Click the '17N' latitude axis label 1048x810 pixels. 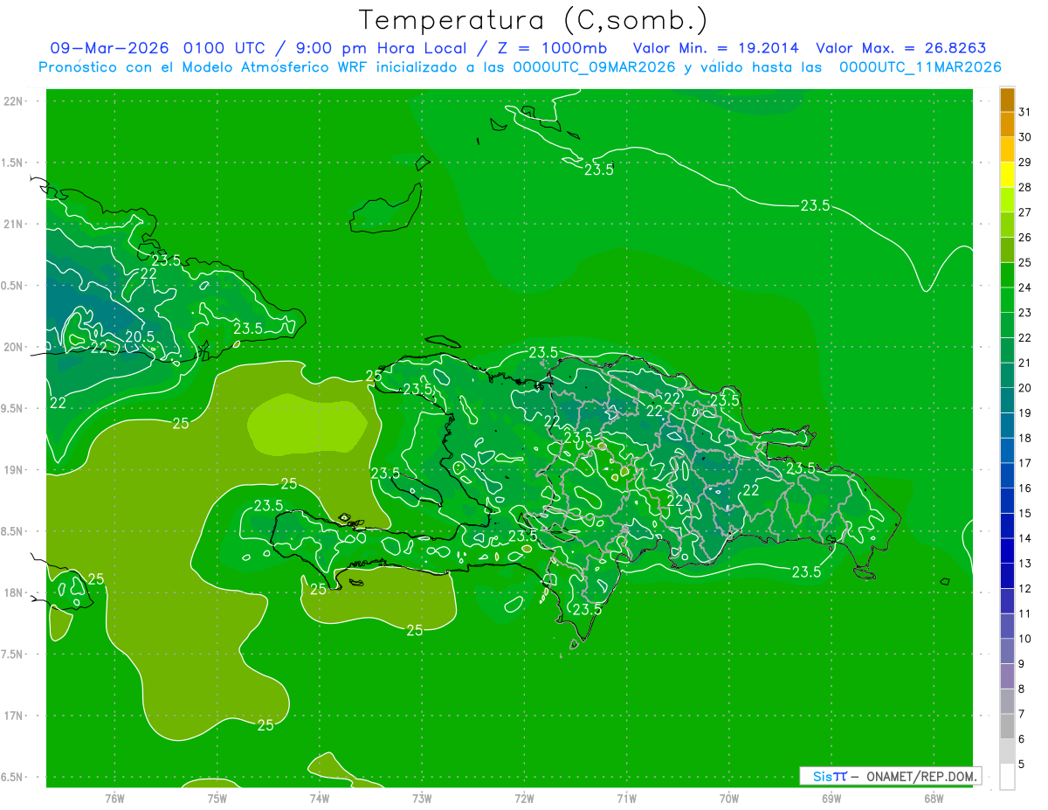point(14,716)
